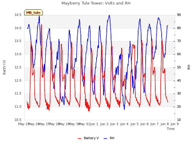193x144 pixels.
Task: Click the 20 right axis tick
Action: pyautogui.click(x=179, y=107)
